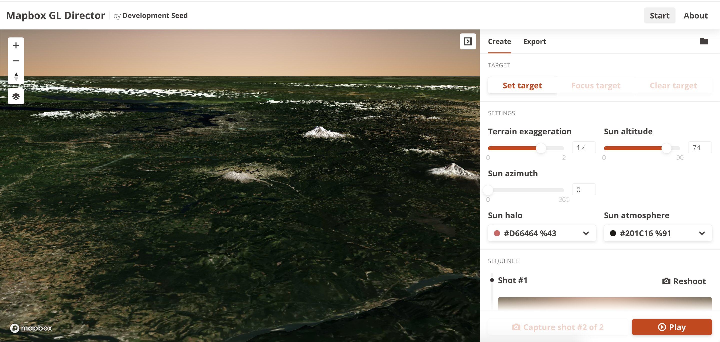Open the Start page
This screenshot has height=342, width=720.
(x=659, y=16)
